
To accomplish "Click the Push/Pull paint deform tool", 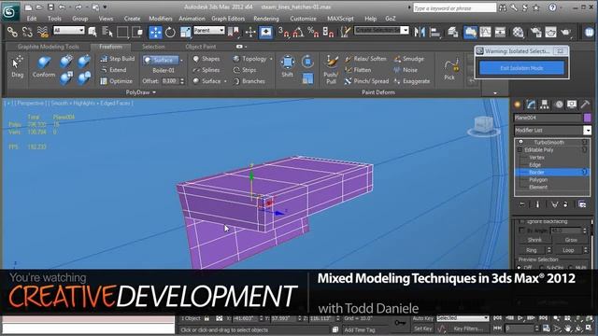I will pos(331,69).
